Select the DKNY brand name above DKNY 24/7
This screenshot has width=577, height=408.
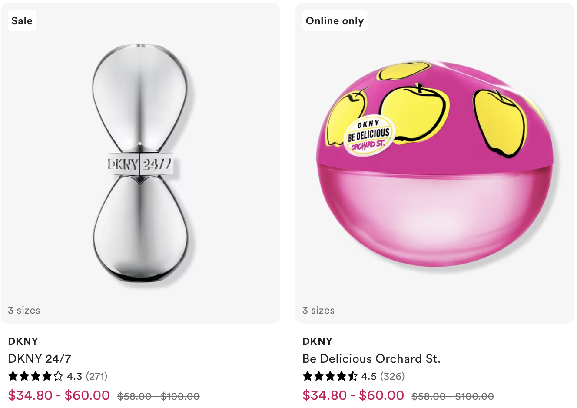(23, 341)
